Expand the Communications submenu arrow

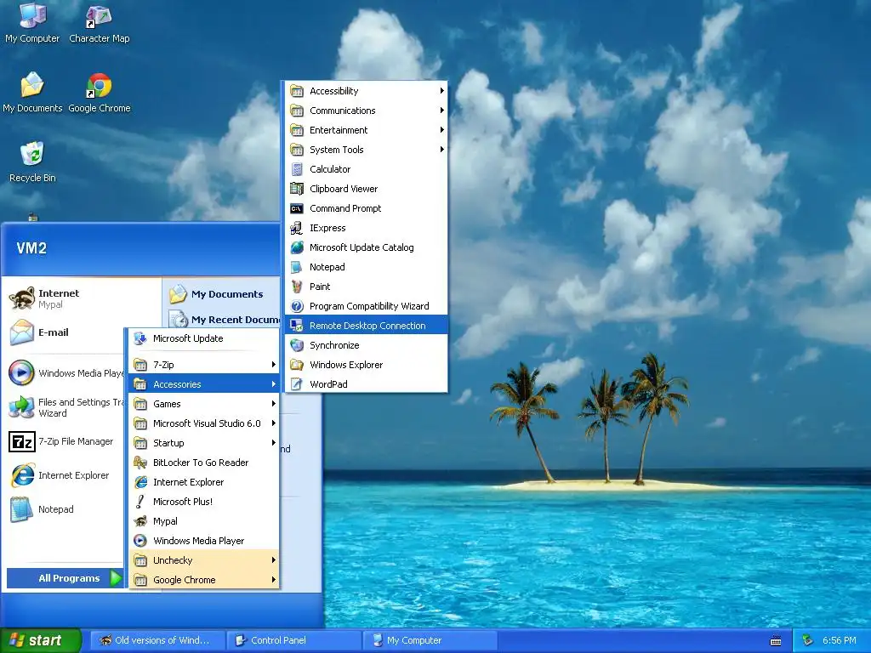point(441,110)
